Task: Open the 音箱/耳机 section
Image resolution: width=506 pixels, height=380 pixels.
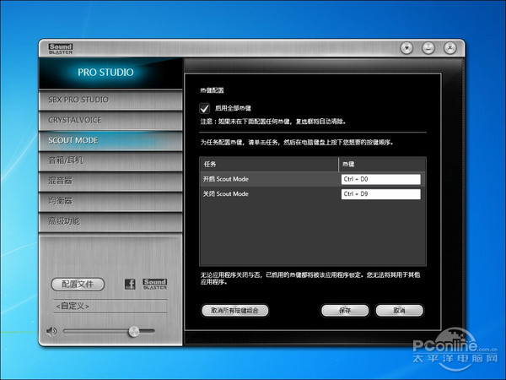Action: point(110,160)
